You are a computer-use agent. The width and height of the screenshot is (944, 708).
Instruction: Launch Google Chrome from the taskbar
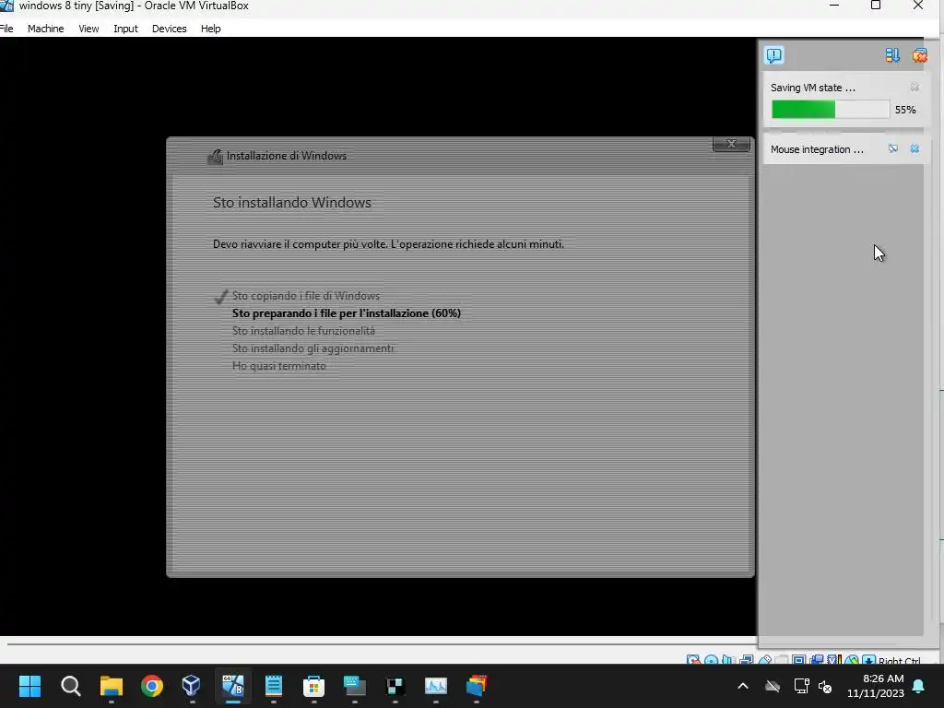click(152, 686)
